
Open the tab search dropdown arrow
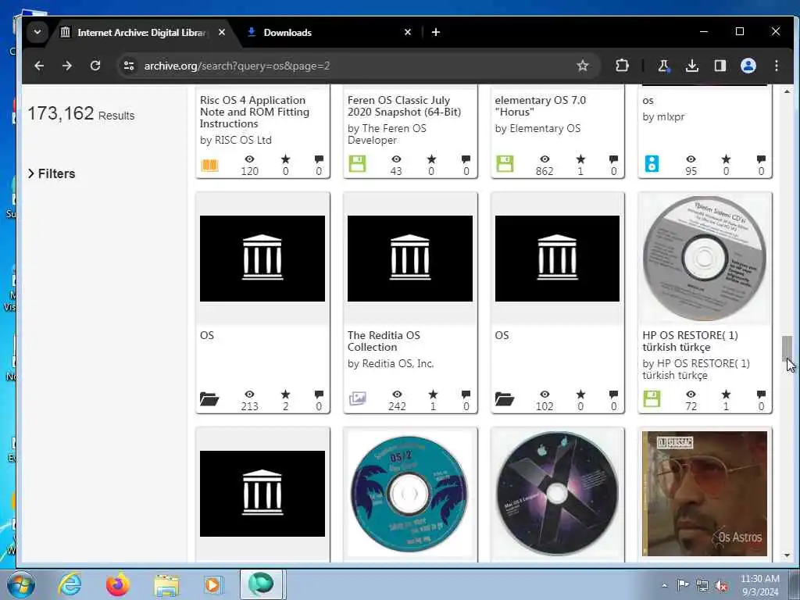(x=37, y=32)
